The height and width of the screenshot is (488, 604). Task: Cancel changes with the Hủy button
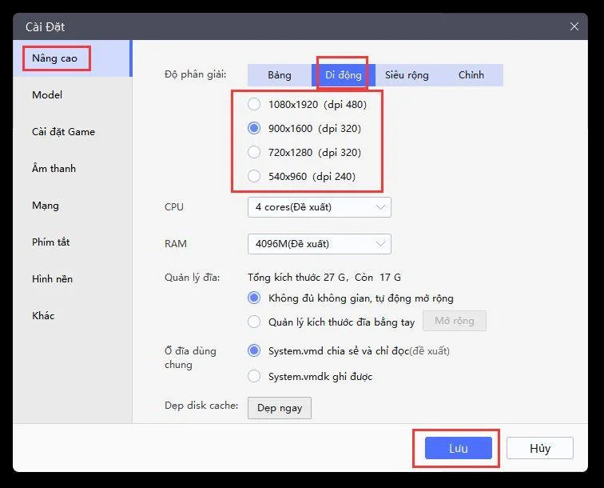point(540,448)
